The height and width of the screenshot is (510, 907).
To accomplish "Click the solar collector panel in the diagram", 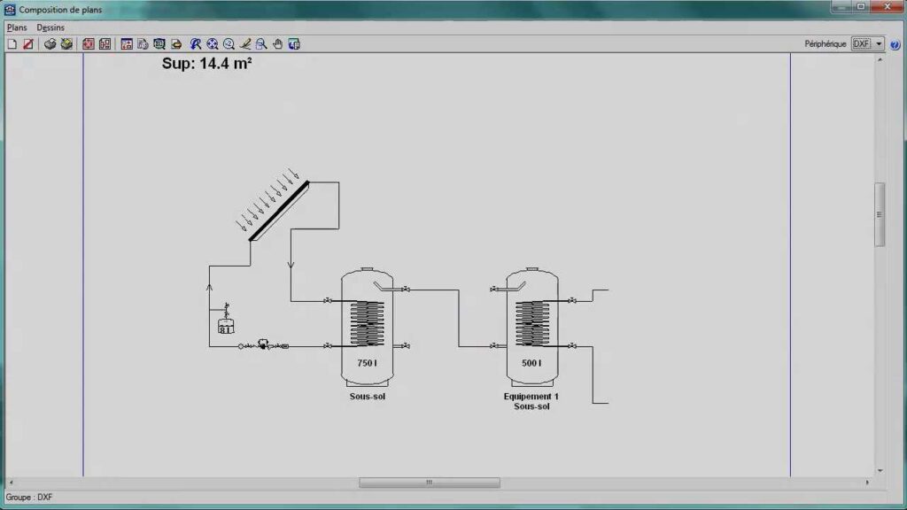I will (x=279, y=210).
